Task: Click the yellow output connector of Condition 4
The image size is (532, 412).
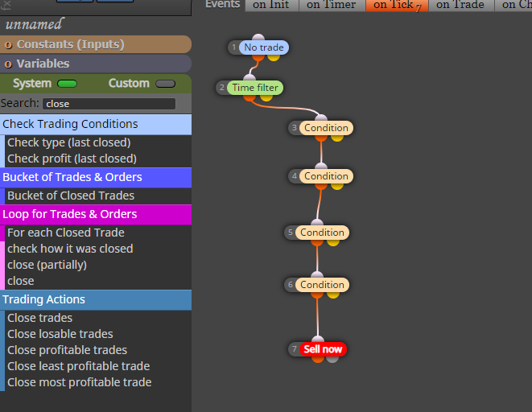Action: click(x=337, y=186)
